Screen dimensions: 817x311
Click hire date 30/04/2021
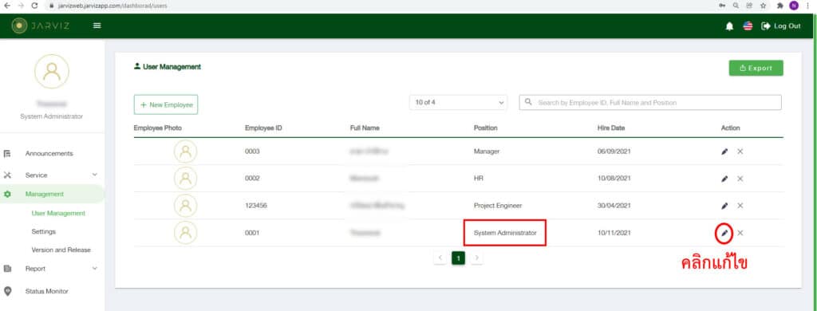(614, 206)
